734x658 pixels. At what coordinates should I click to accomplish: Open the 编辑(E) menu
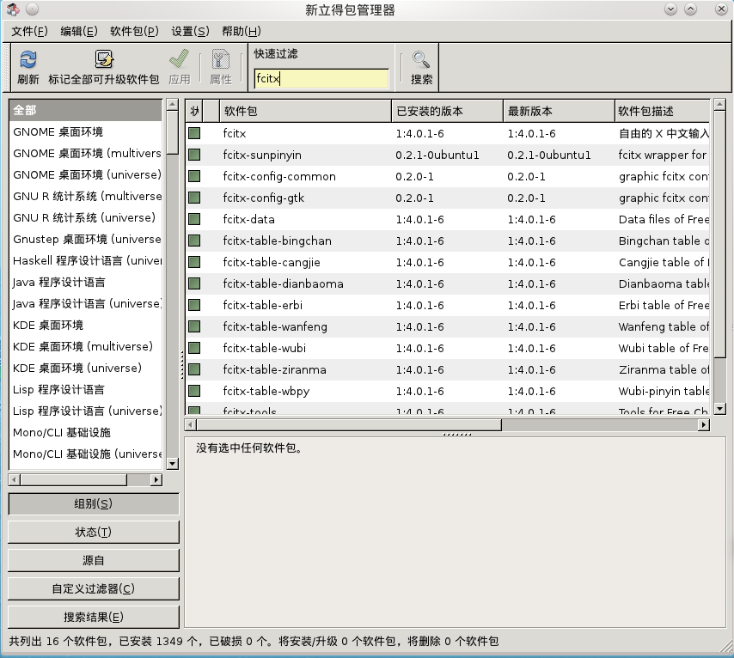pos(79,32)
